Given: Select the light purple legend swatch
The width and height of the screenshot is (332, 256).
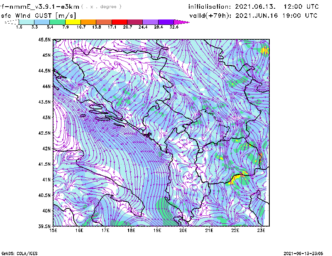Looking at the screenshot, I should [x=151, y=22].
